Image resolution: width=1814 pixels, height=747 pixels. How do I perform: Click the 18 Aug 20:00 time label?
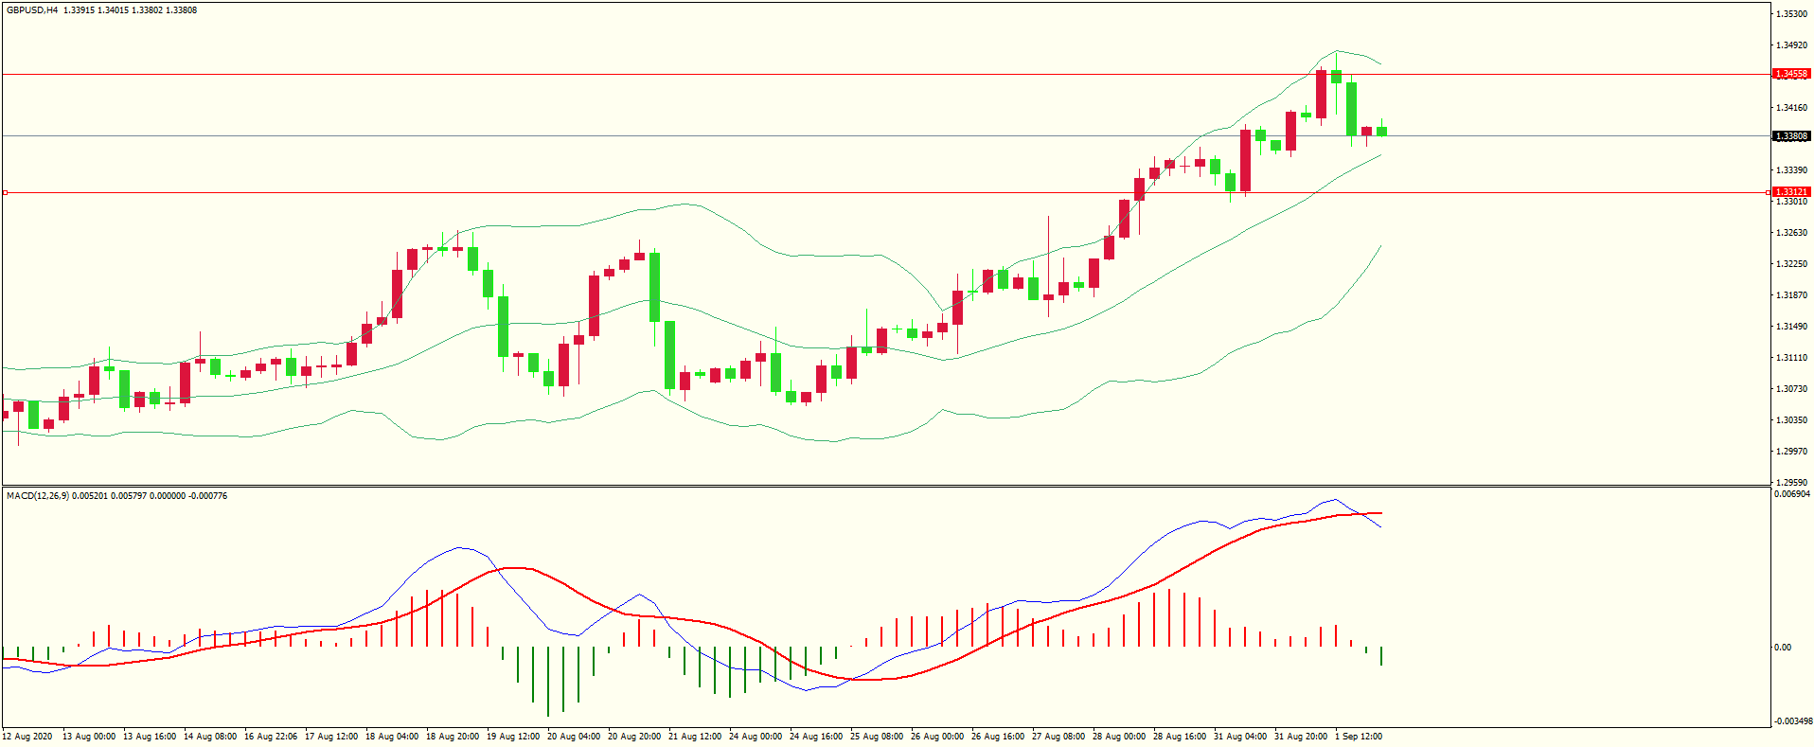(453, 737)
